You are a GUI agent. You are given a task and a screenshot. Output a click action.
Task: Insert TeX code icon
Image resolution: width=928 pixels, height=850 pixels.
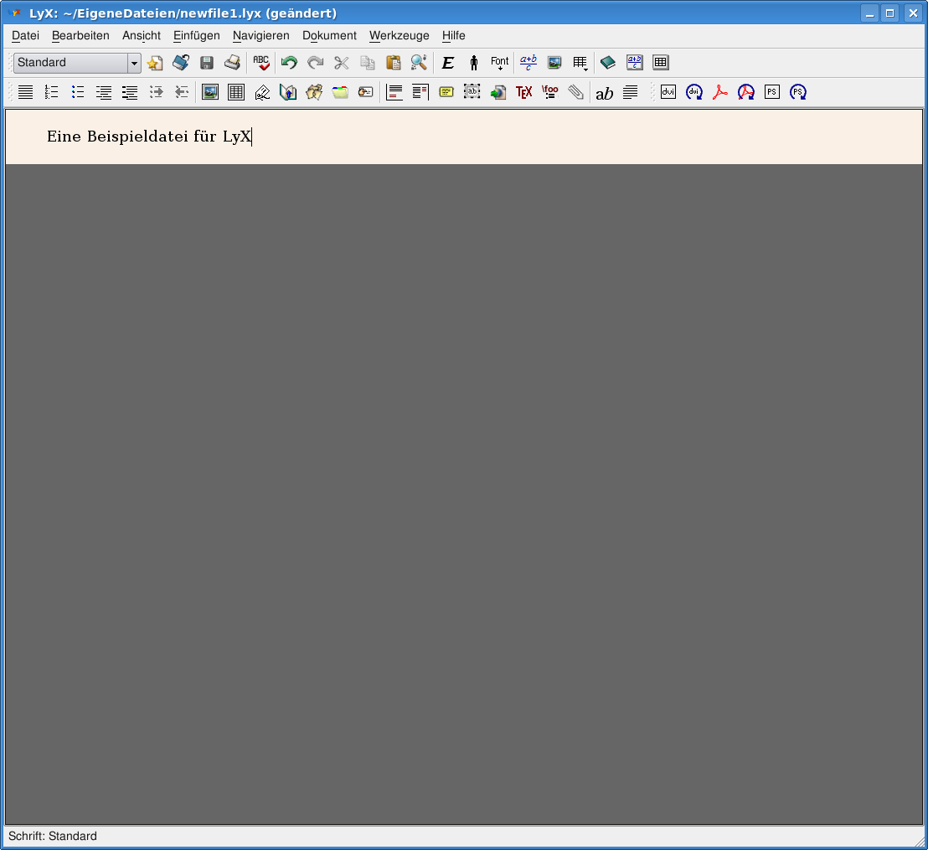point(524,92)
